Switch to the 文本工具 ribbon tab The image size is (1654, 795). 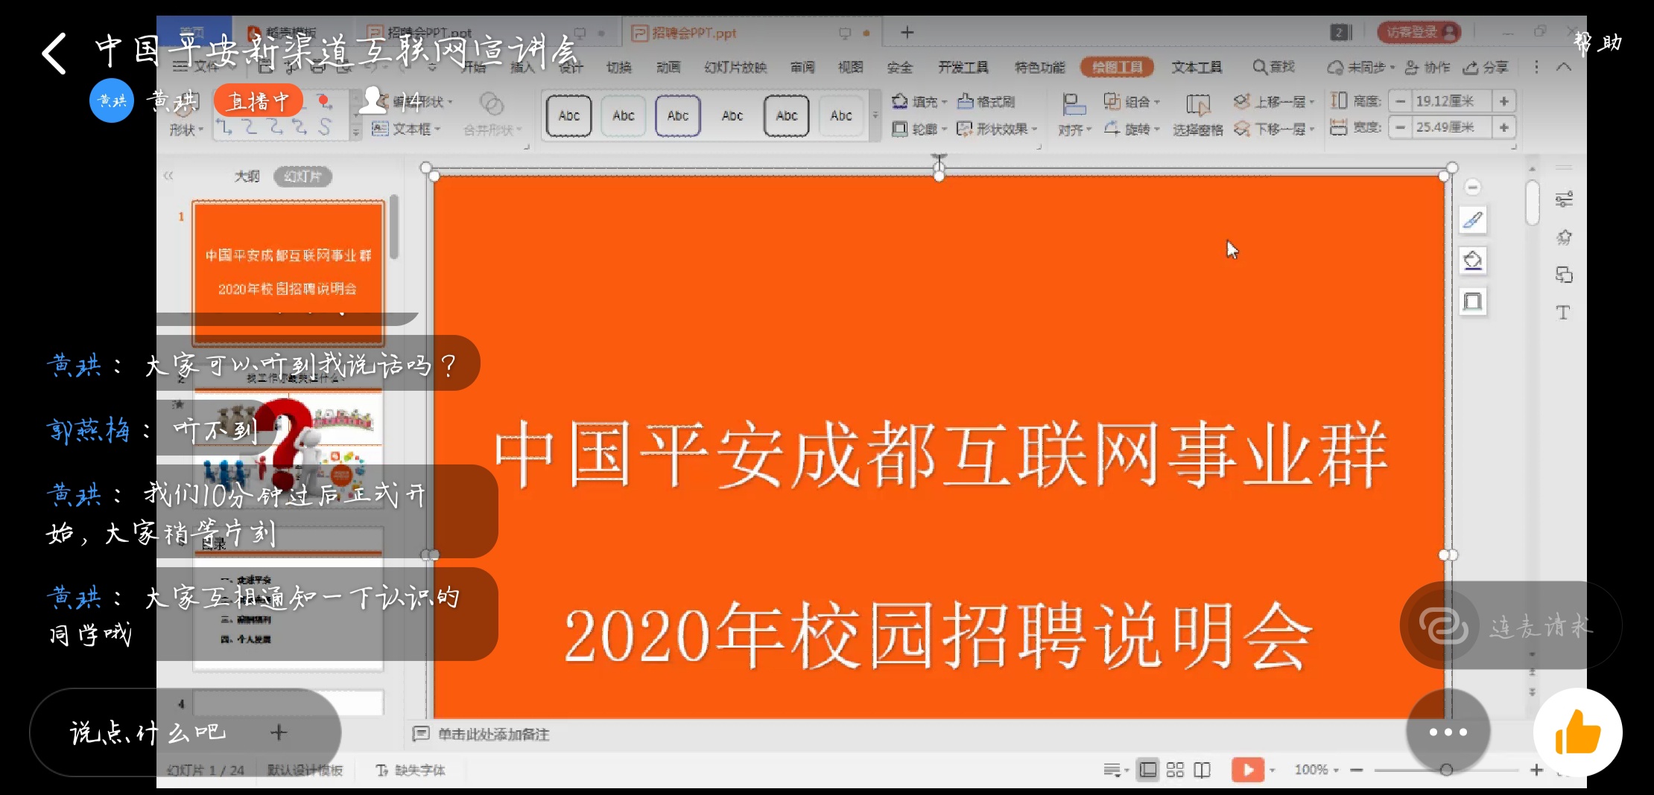1197,67
